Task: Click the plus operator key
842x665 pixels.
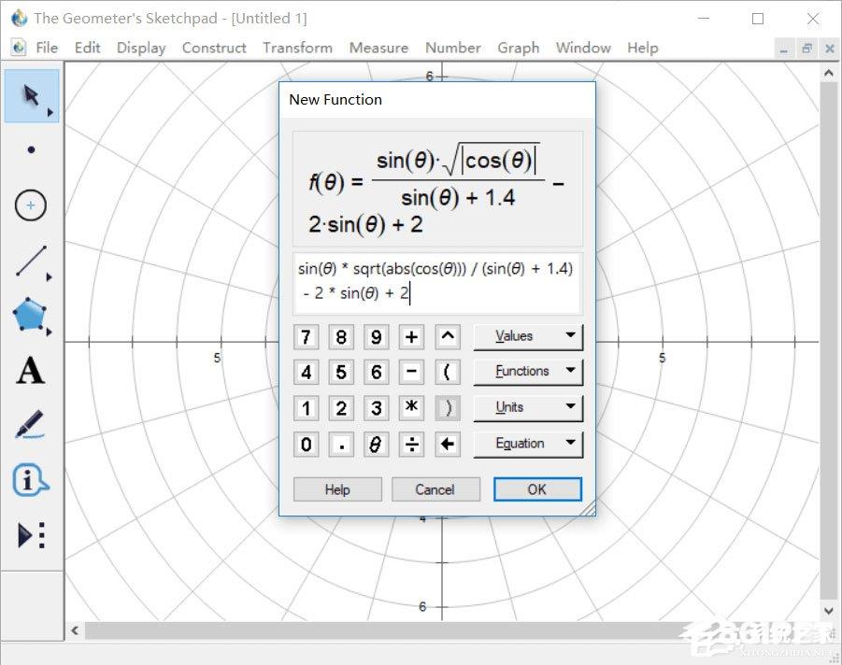Action: [411, 337]
